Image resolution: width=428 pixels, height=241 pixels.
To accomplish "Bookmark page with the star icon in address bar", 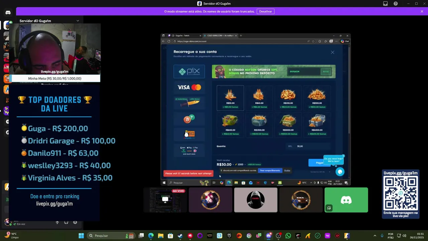I will (x=313, y=41).
